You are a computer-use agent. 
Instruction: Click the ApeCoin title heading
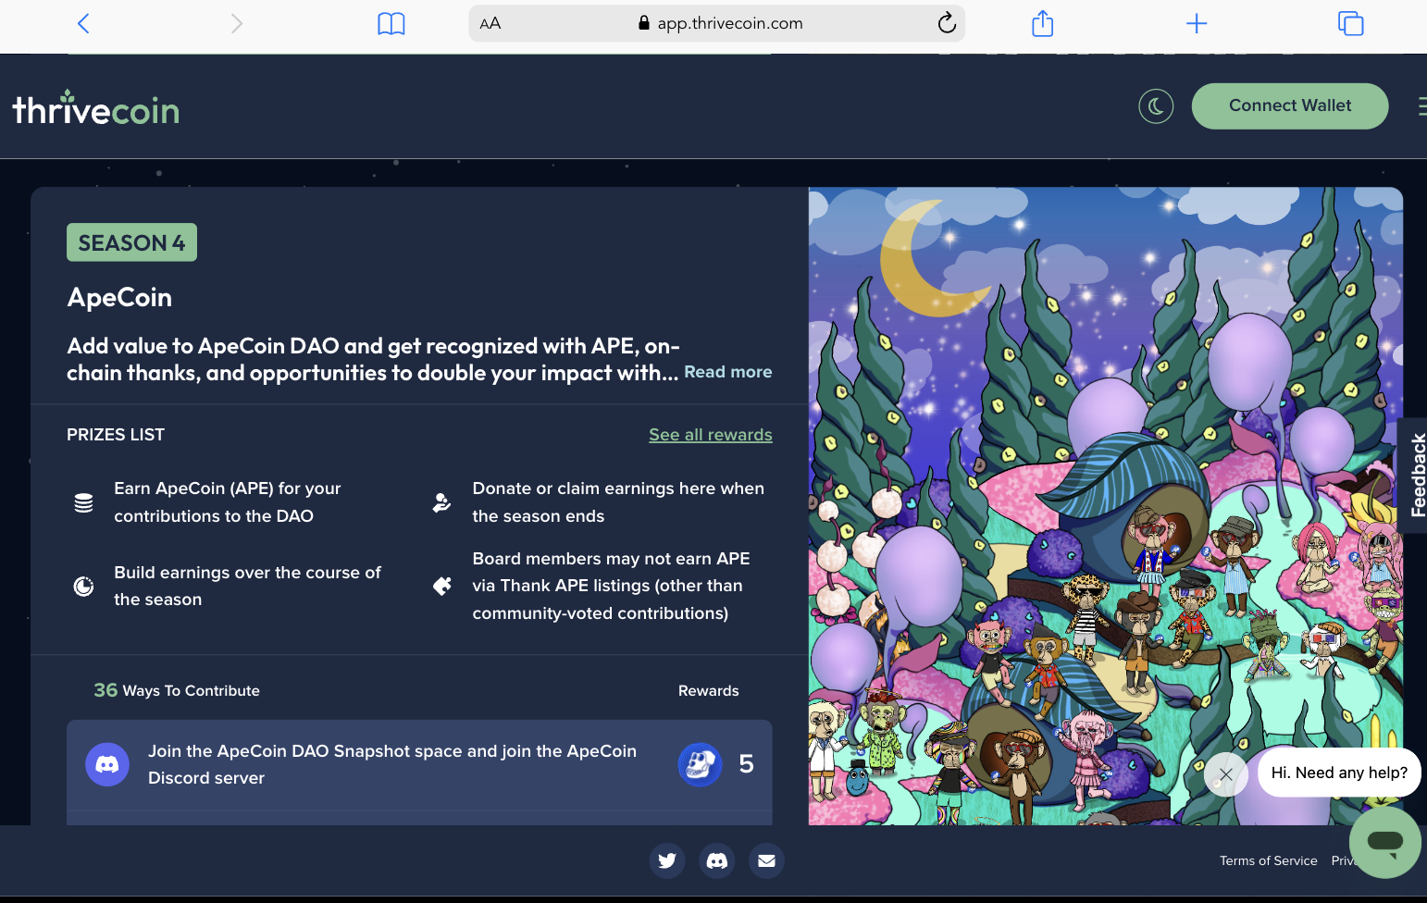[119, 297]
